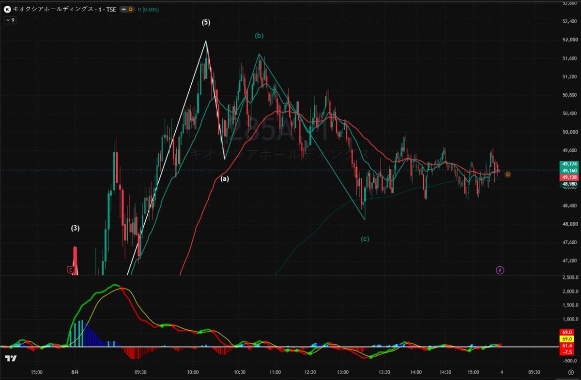Viewport: 581px width, 380px height.
Task: Select the (5) wave label on the chart
Action: [x=206, y=22]
